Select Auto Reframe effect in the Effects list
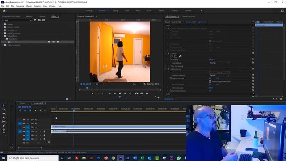The height and width of the screenshot is (161, 286). [x=16, y=42]
